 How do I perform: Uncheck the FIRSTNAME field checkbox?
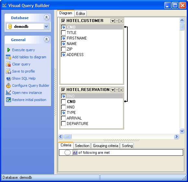click(64, 38)
